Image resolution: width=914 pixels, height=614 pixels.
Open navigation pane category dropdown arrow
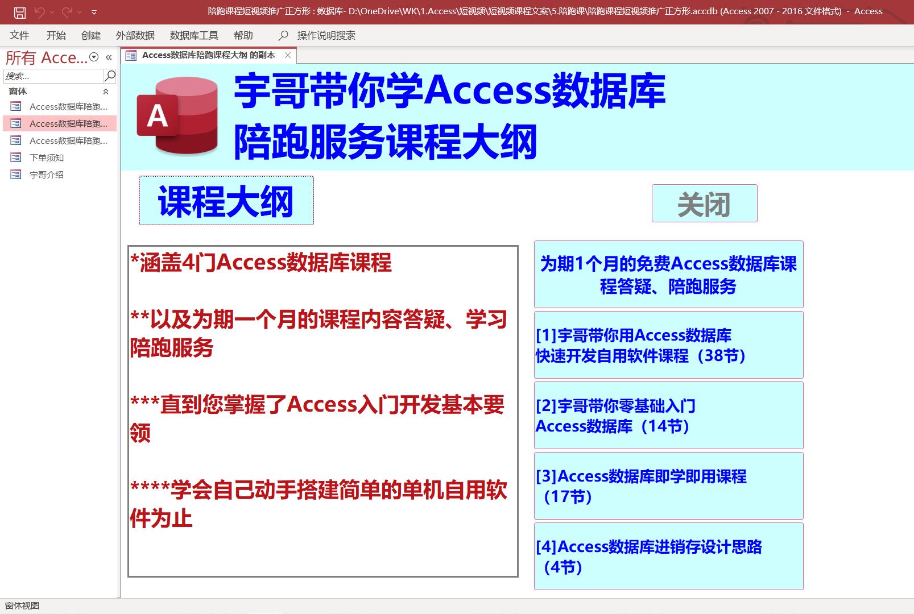(94, 57)
